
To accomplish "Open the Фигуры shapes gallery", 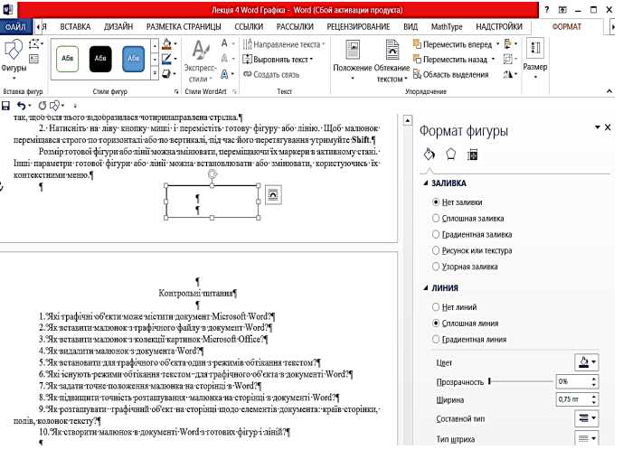I will click(x=14, y=60).
